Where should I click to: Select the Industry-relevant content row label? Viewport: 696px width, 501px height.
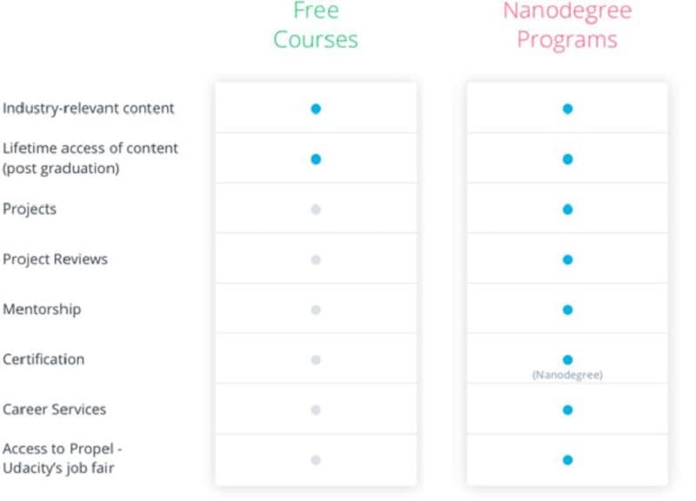pyautogui.click(x=89, y=109)
